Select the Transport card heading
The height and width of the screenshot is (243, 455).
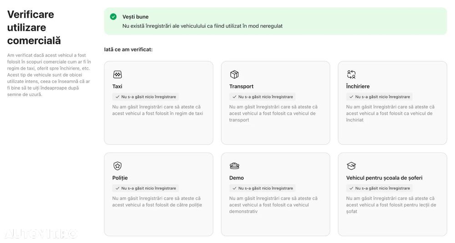[242, 86]
